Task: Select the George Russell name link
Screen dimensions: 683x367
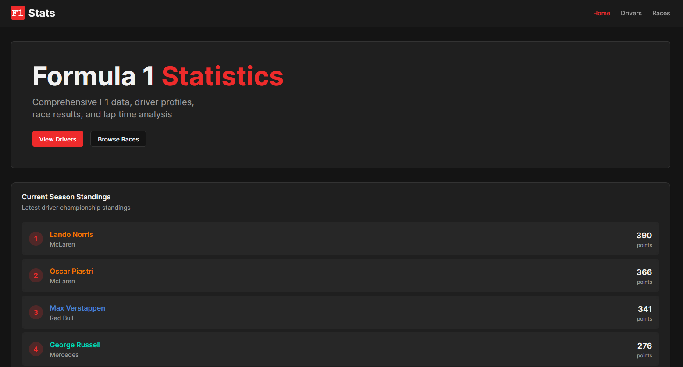Action: [75, 345]
